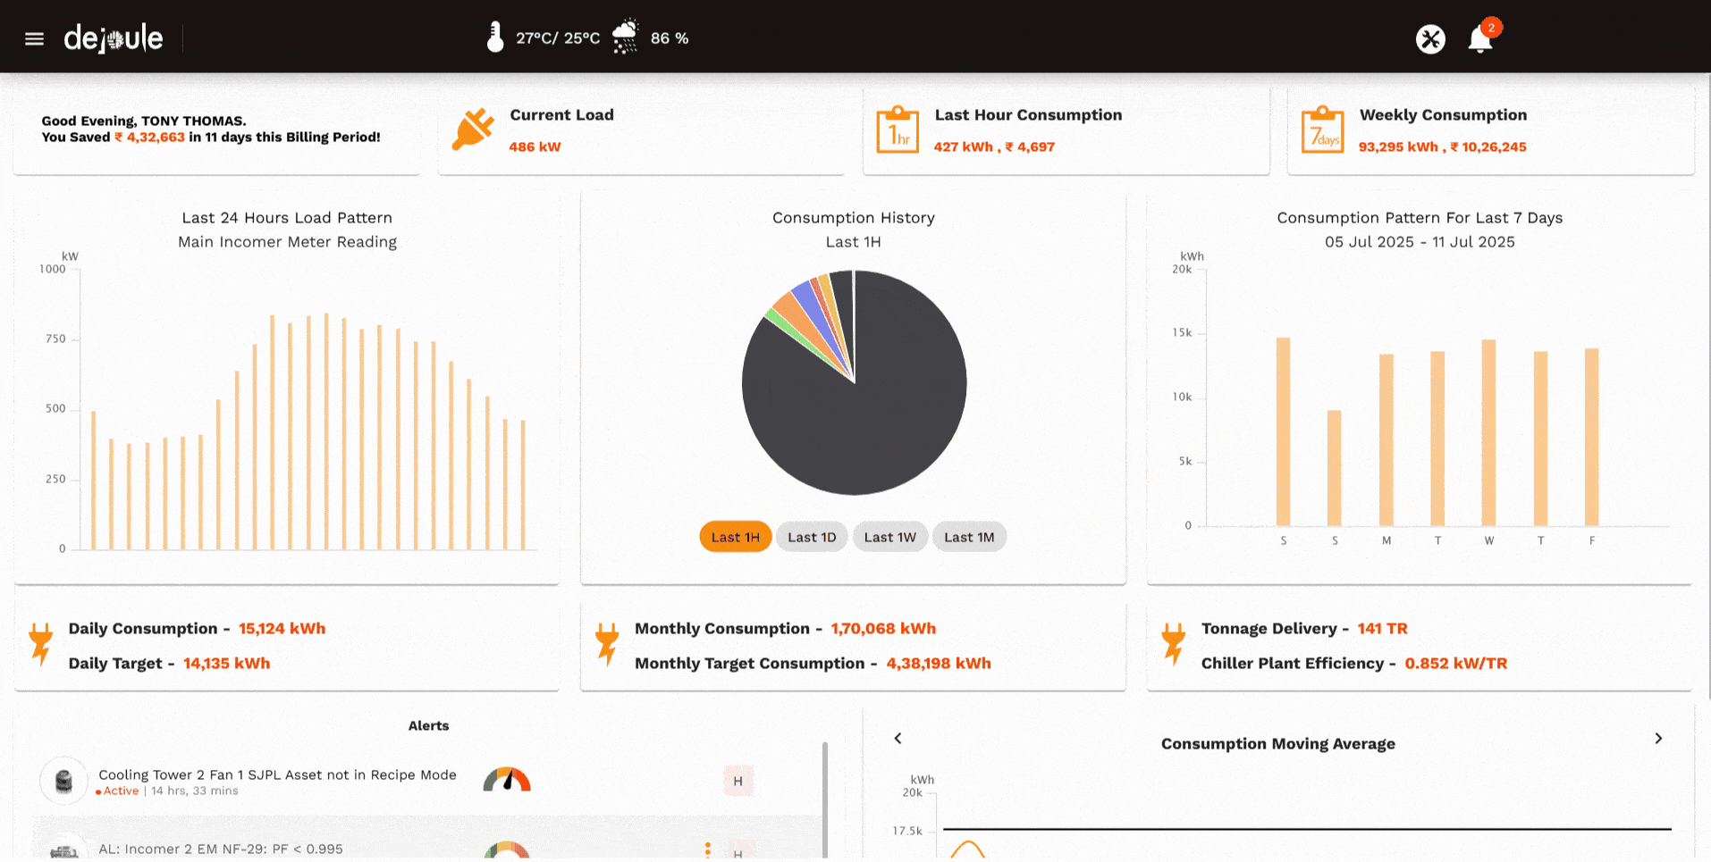Screen dimensions: 1711x862
Task: Switch pie chart to Last 1D
Action: click(x=812, y=537)
